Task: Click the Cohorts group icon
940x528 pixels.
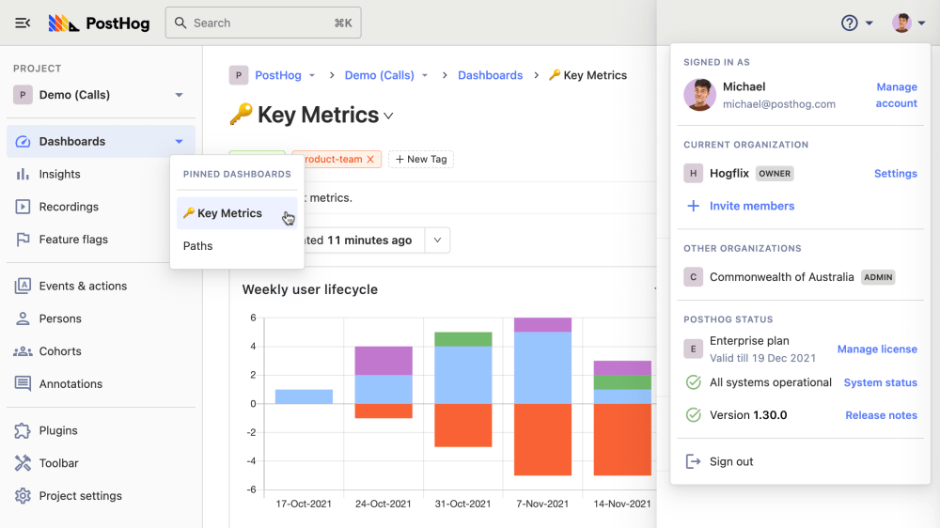Action: coord(23,351)
